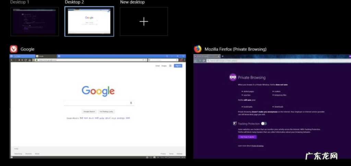Open the Mozilla Firefox Private Browsing window title
This screenshot has width=351, height=166.
(x=235, y=49)
